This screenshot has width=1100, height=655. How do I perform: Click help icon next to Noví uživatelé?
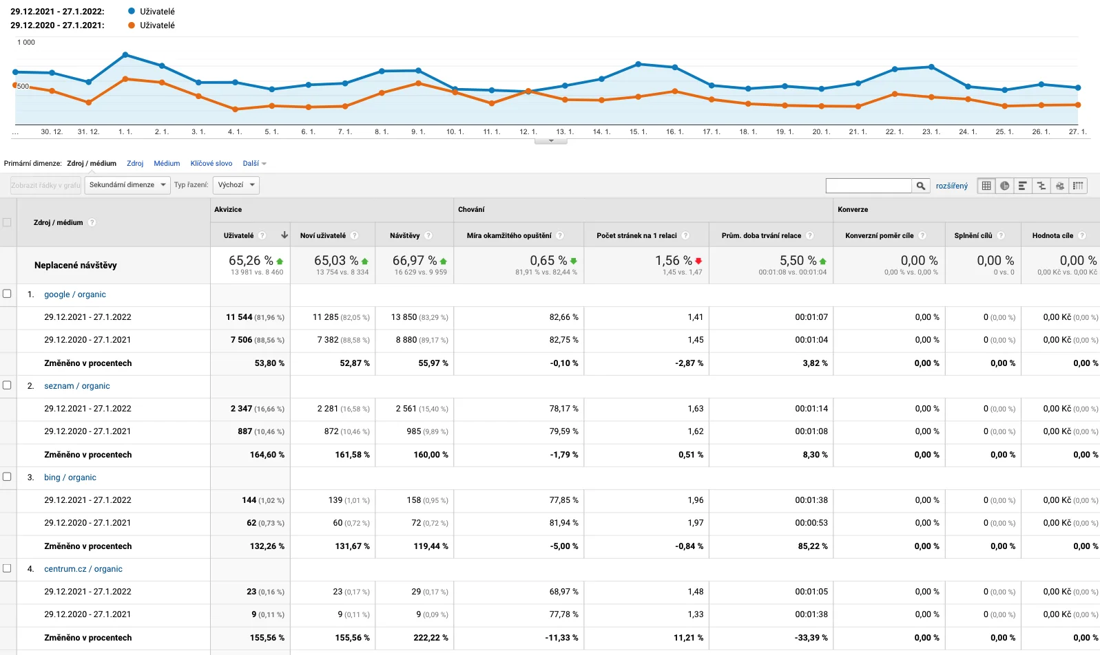point(354,235)
